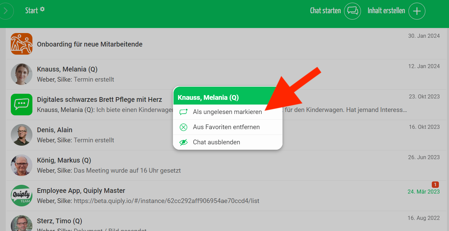Open the König, Markus (Q) conversation
This screenshot has height=231, width=449.
[64, 161]
